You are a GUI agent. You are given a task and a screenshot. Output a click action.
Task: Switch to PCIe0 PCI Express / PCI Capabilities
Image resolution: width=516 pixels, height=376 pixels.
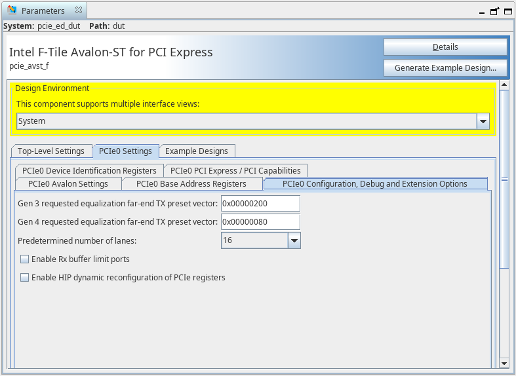coord(235,170)
